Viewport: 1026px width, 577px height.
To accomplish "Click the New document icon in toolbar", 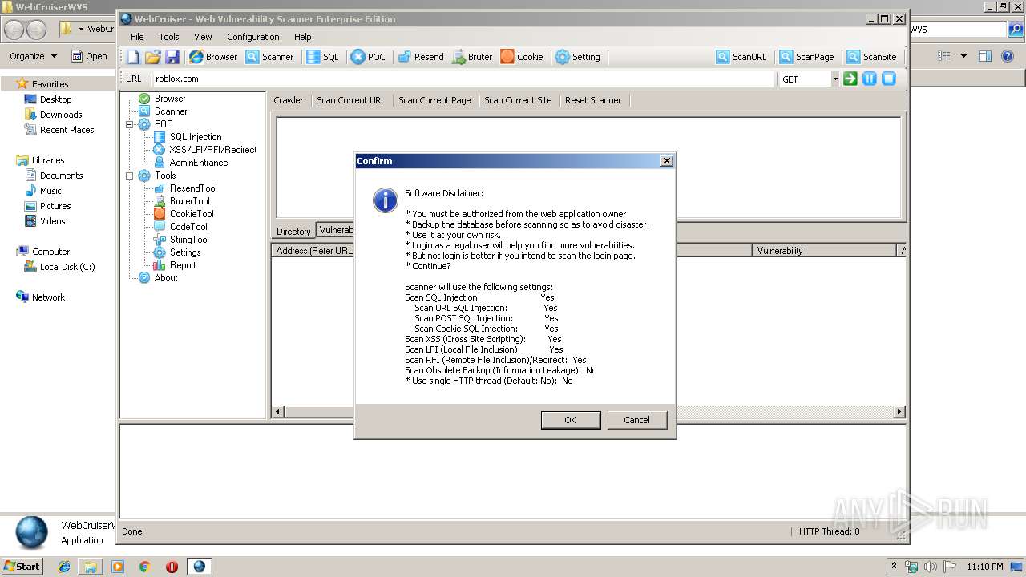I will tap(133, 57).
